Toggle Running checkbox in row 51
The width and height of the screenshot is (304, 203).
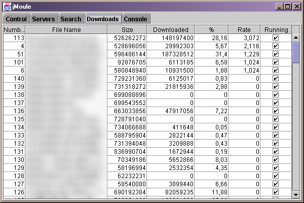276,54
